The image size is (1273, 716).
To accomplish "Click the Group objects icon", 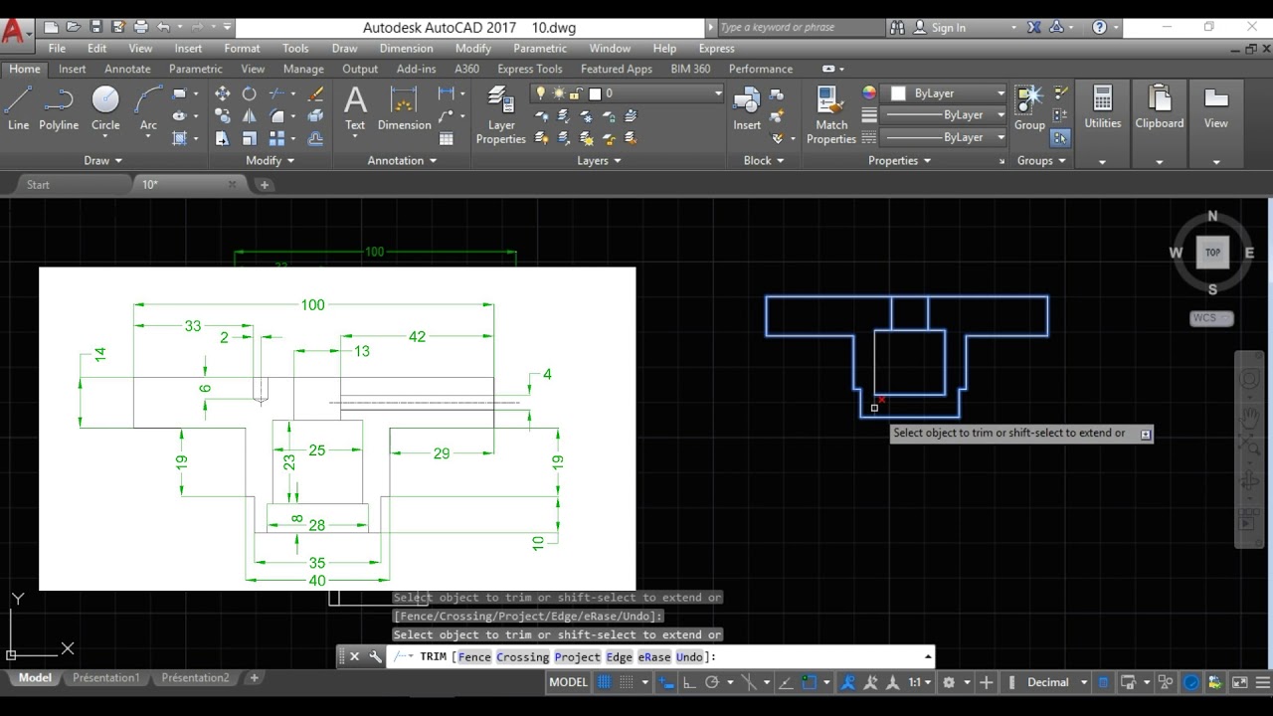I will tap(1028, 106).
